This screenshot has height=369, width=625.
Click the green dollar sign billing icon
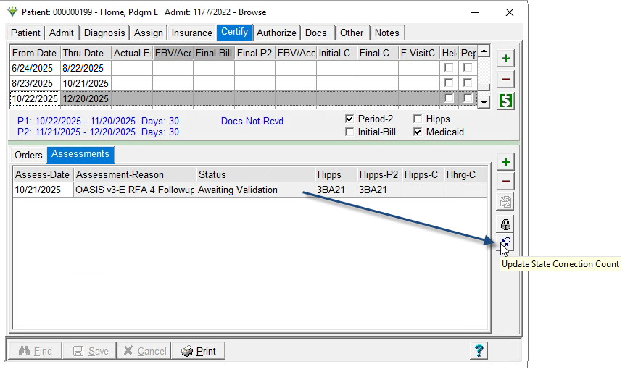(x=505, y=101)
